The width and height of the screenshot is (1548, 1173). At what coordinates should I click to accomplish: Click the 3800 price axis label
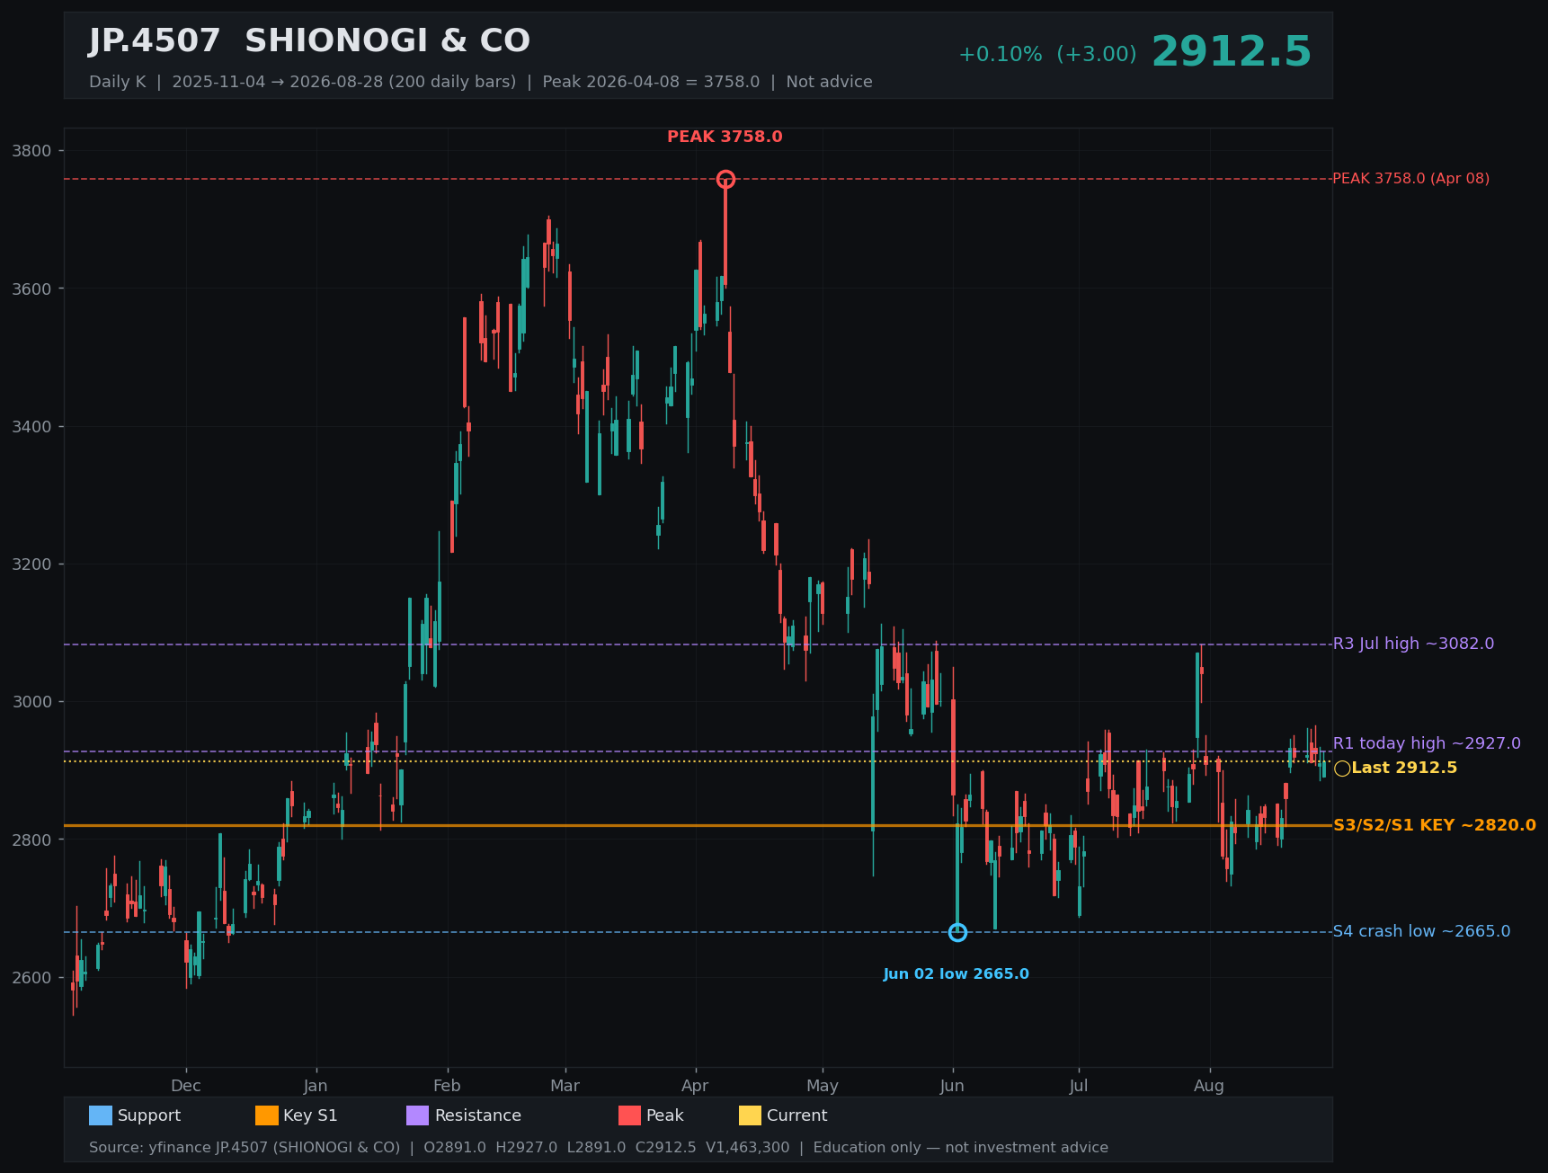click(x=31, y=151)
